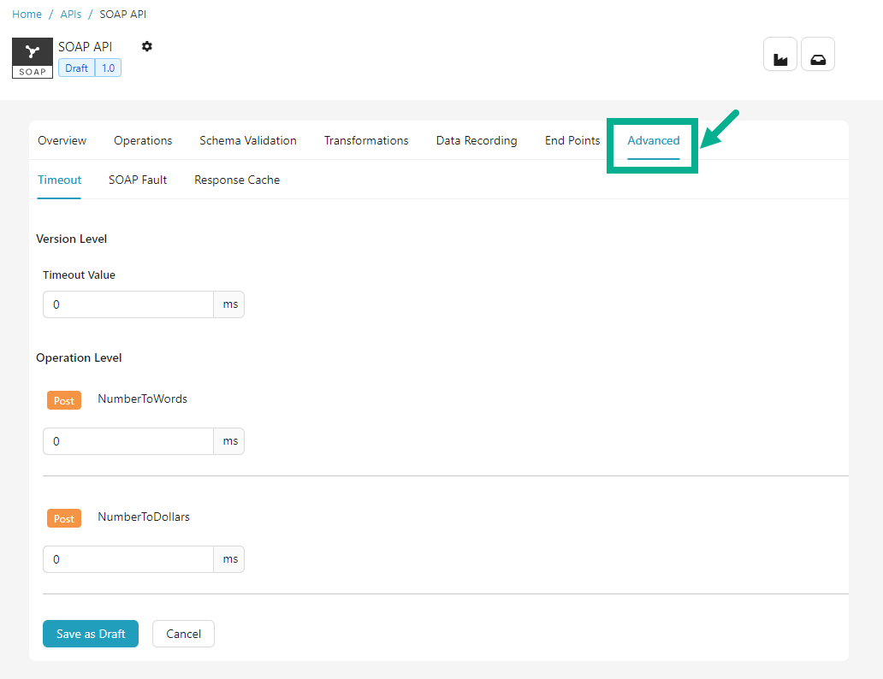This screenshot has width=883, height=679.
Task: Switch to the Data Recording tab
Action: (x=477, y=141)
